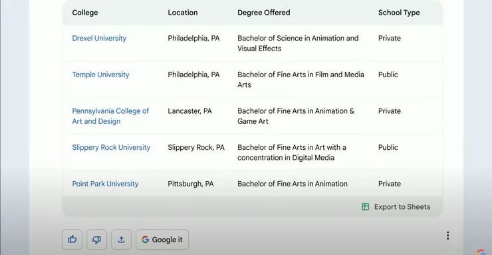Click Public in the Temple University row

point(388,75)
